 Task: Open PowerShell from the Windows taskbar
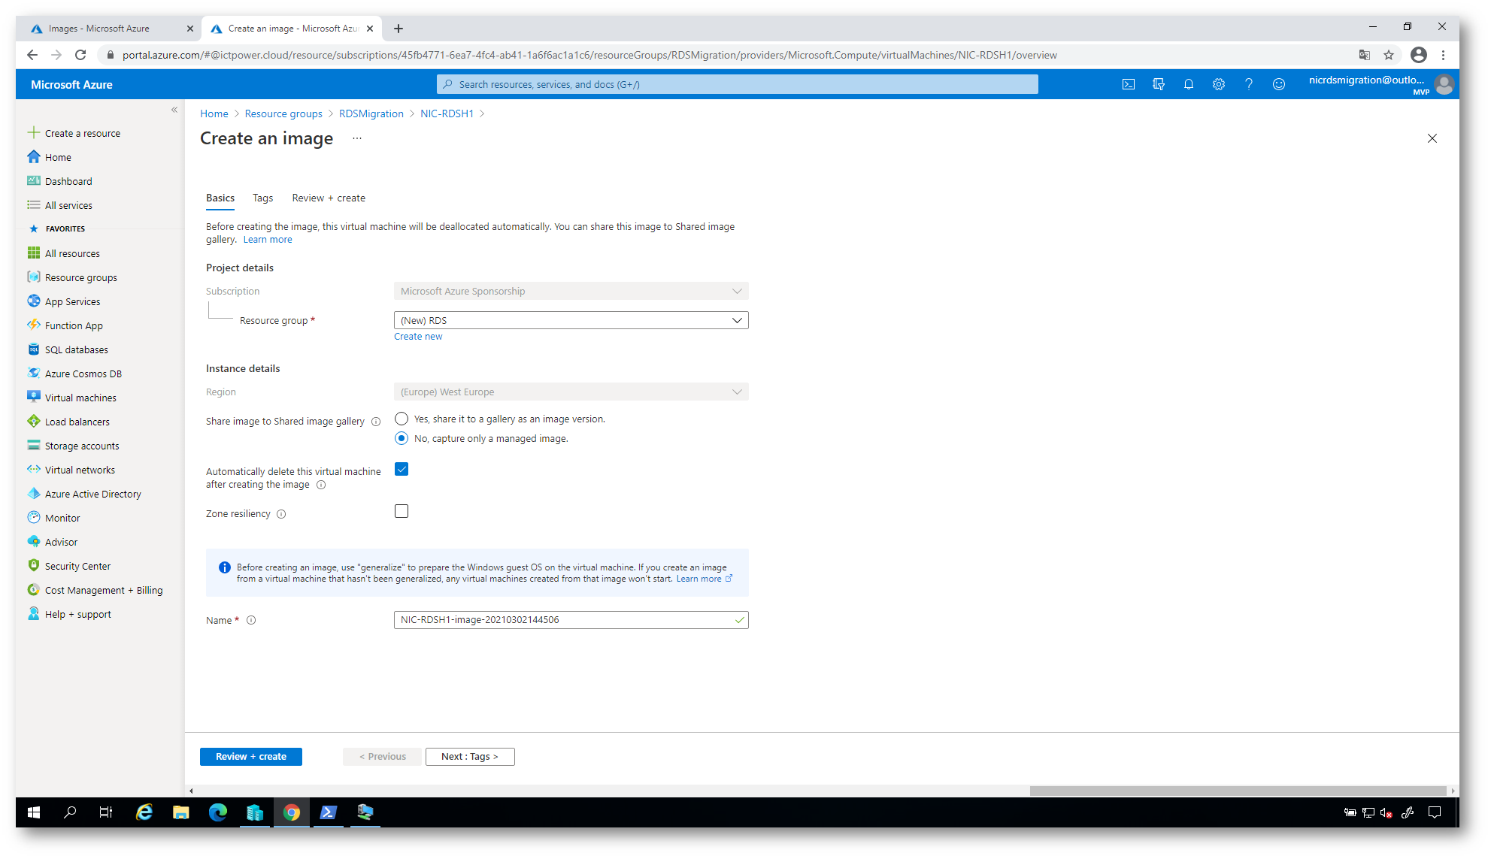[328, 812]
